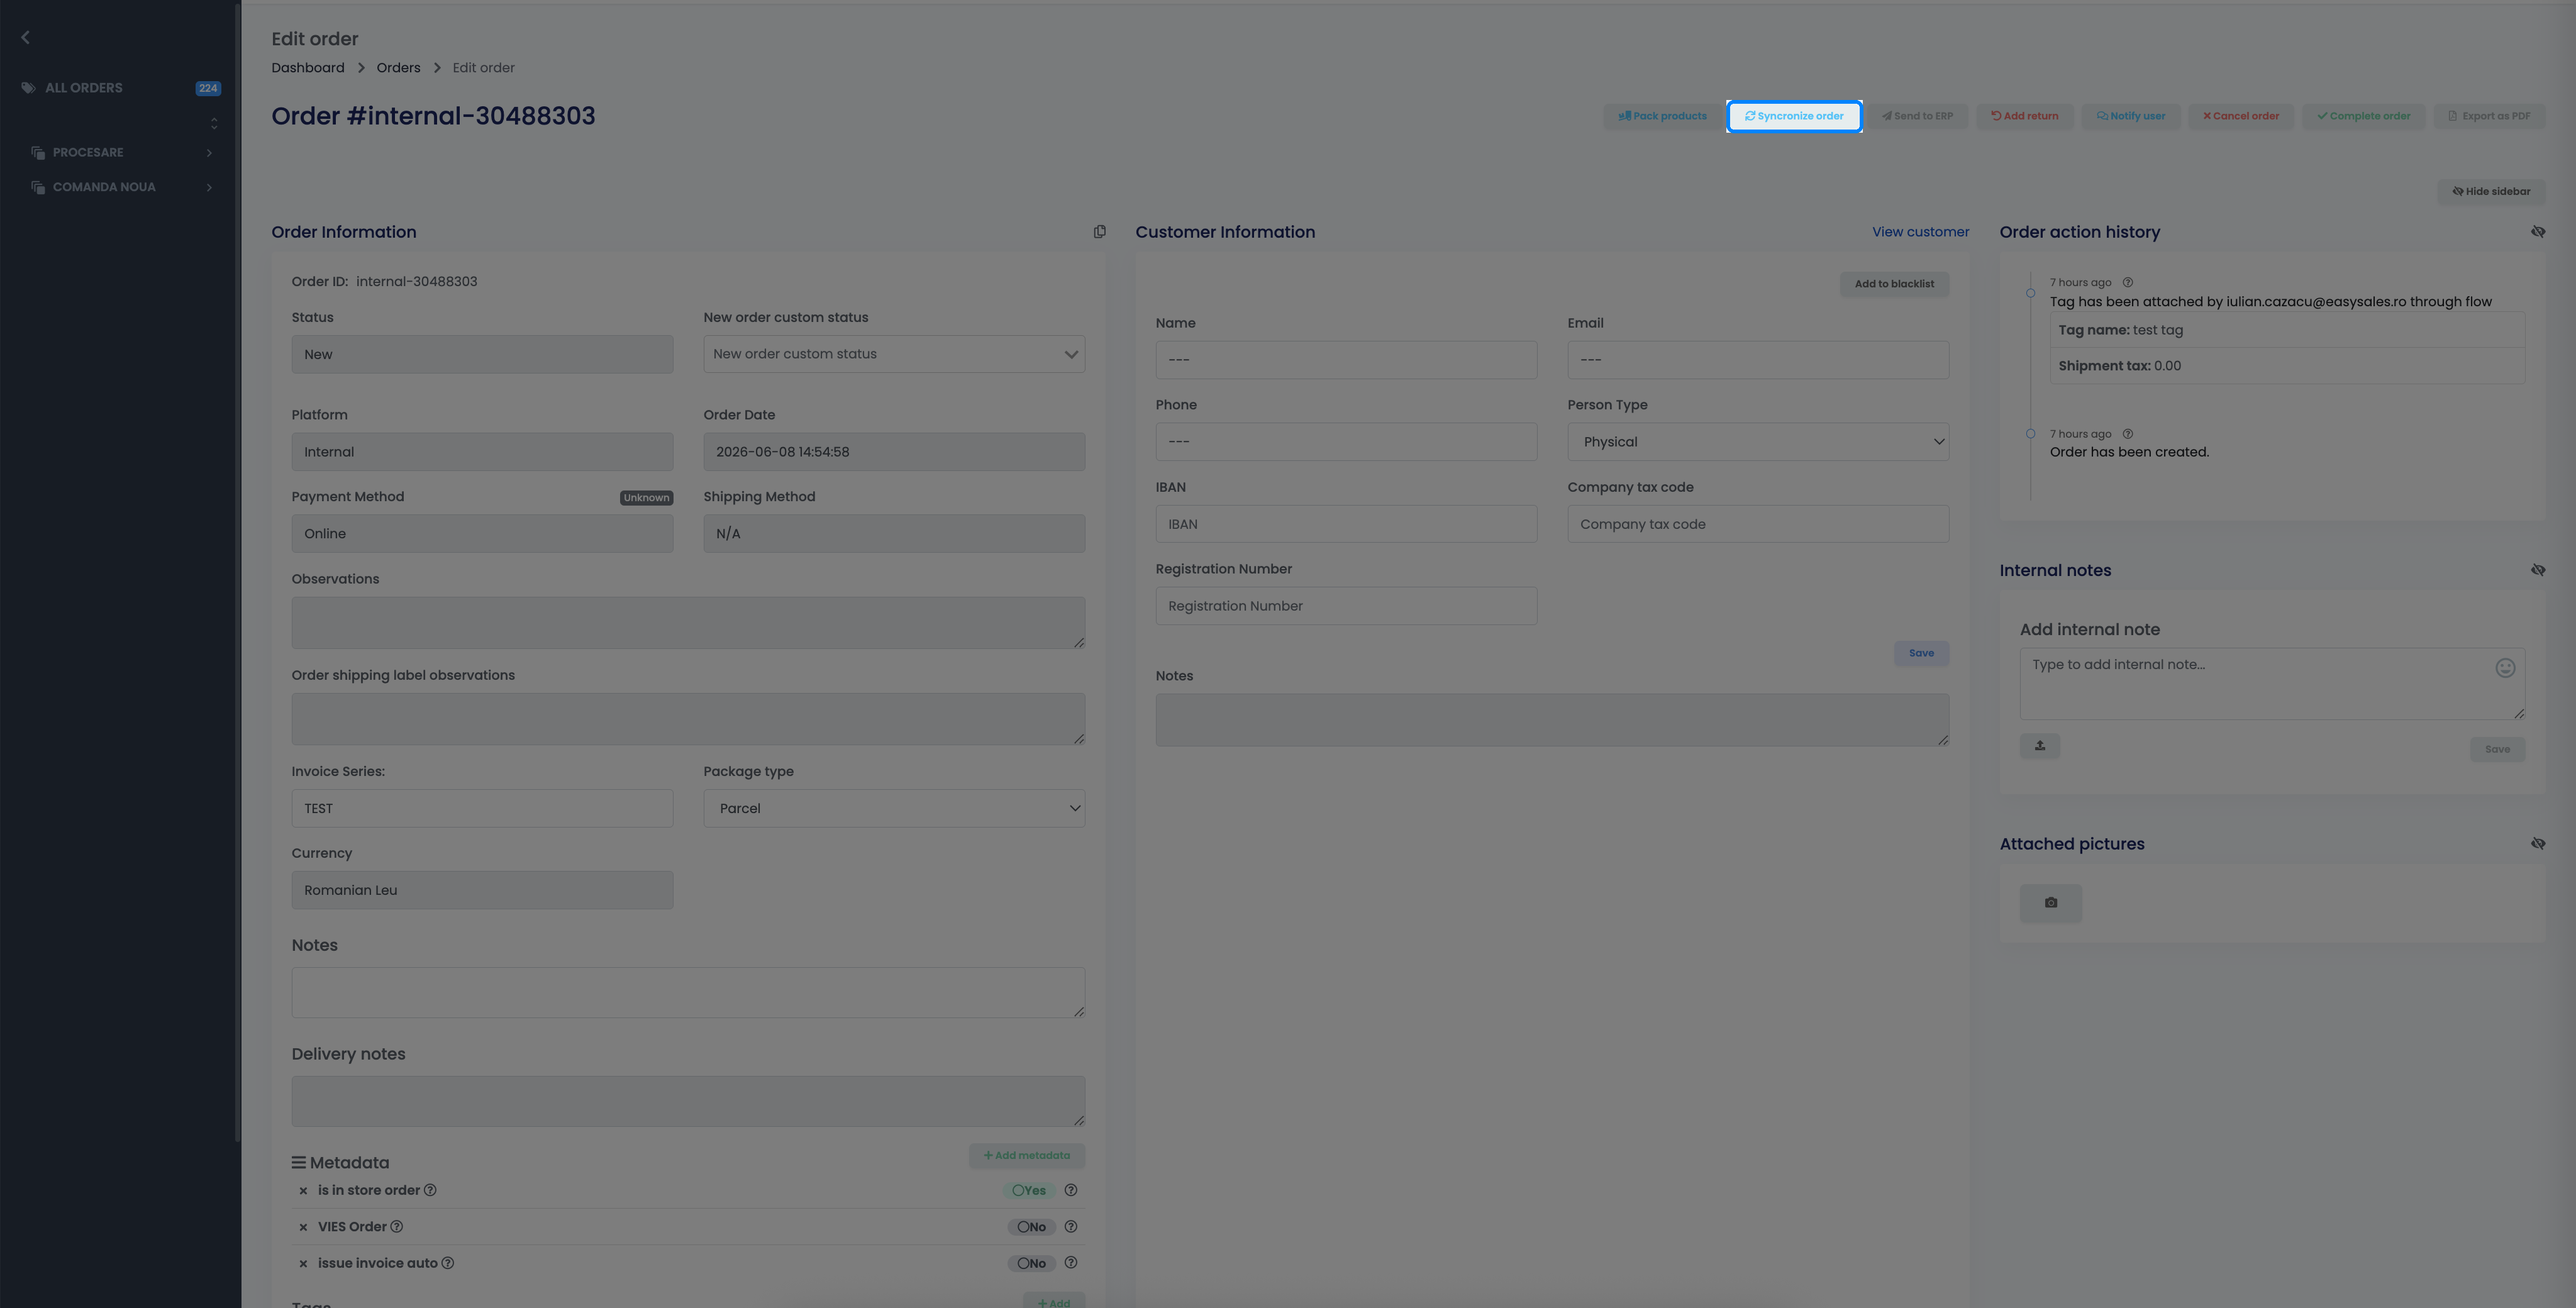Toggle is in store order Yes switch
This screenshot has width=2576, height=1308.
click(1029, 1190)
